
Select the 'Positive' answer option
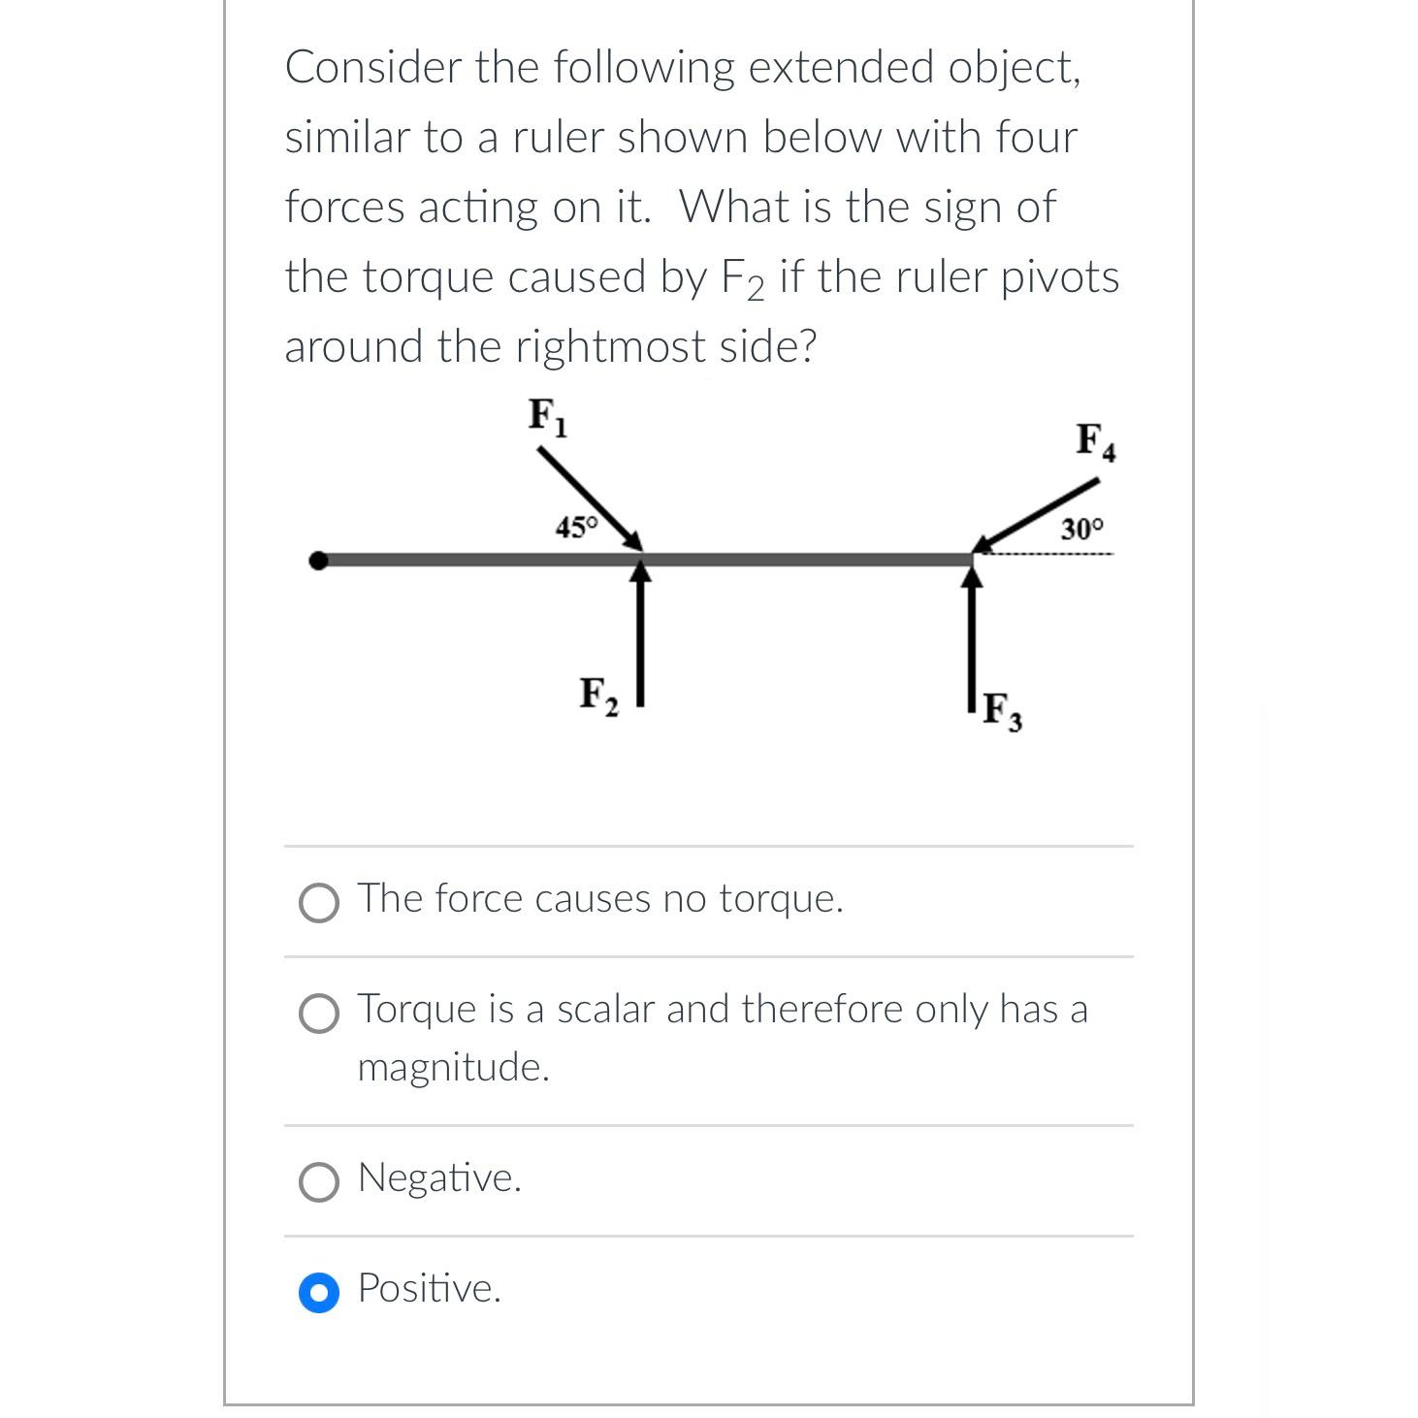430,1290
